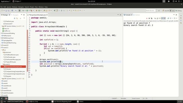This screenshot has height=103, width=183.
Task: Toggle Scroll Lock in Console toolbar
Action: tap(158, 18)
